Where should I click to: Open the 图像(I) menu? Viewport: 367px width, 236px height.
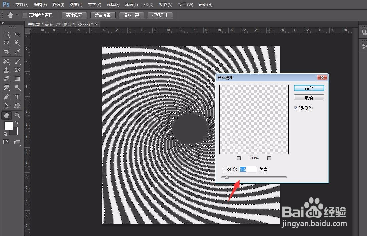pyautogui.click(x=58, y=4)
